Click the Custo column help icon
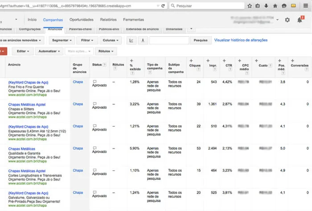 (x=270, y=66)
